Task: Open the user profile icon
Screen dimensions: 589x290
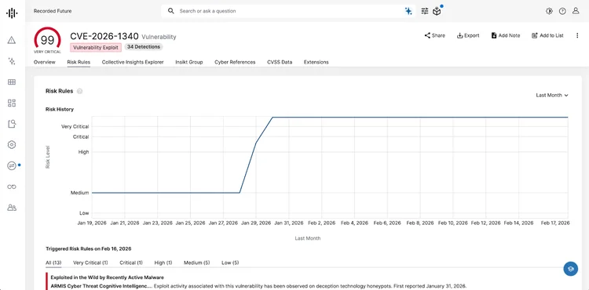Action: (x=576, y=11)
